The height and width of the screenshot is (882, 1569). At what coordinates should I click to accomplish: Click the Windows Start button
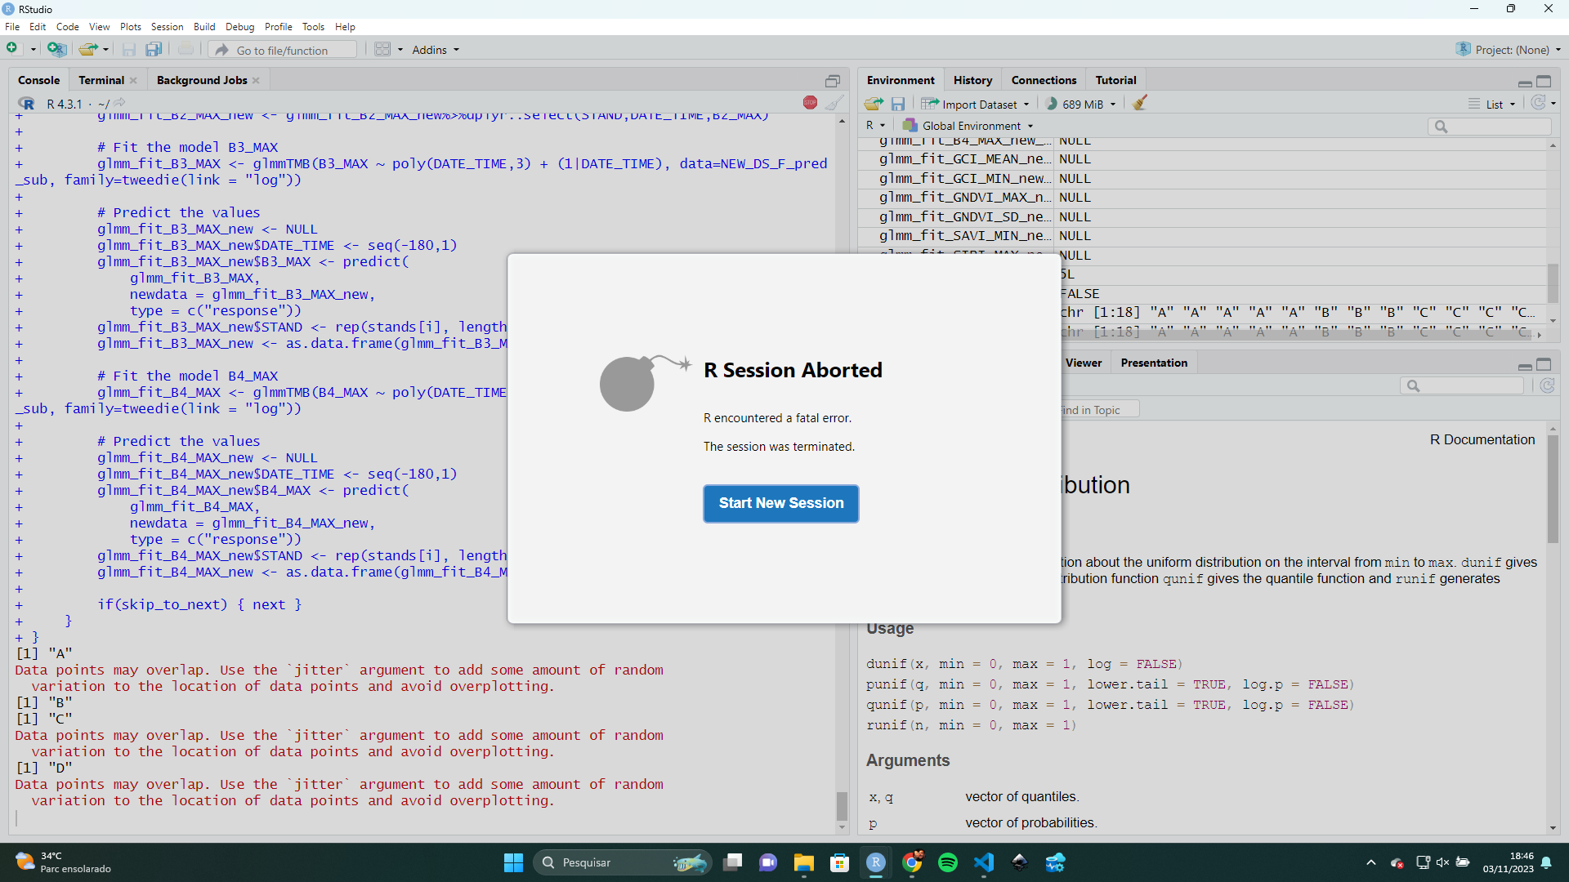513,862
